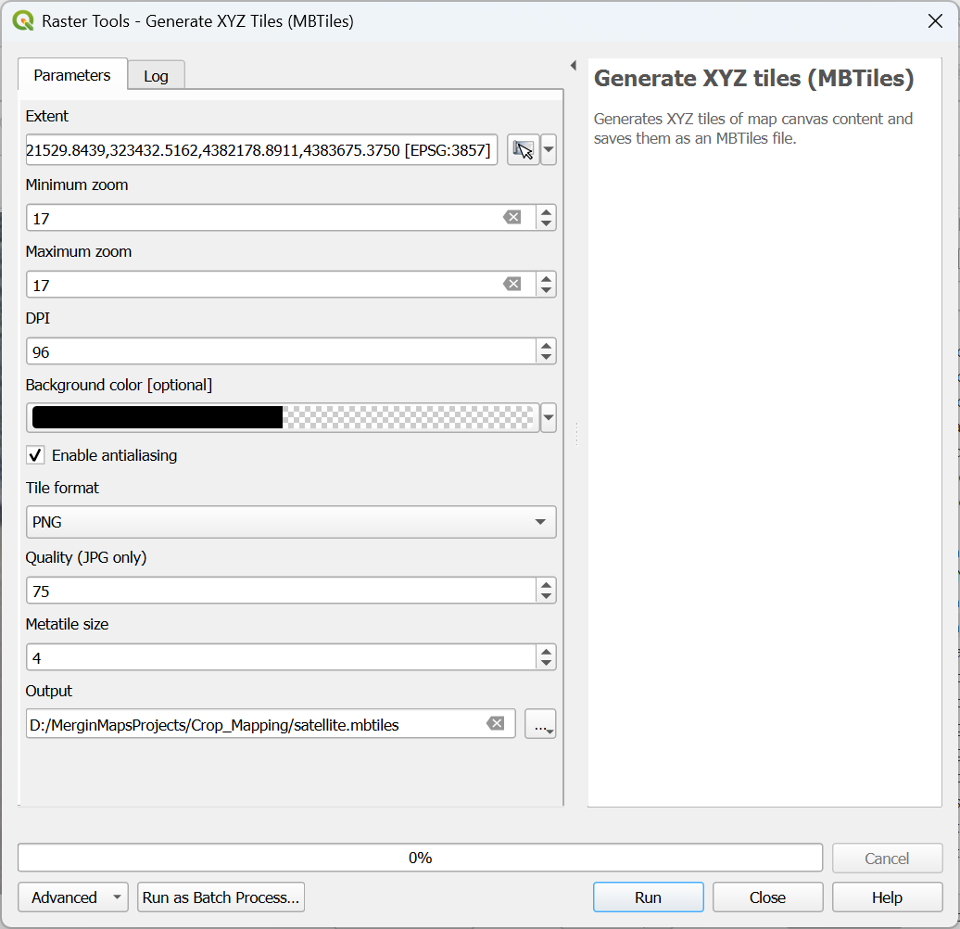Screen dimensions: 960x929
Task: Toggle the Enable antialiasing checkbox
Action: pos(35,455)
